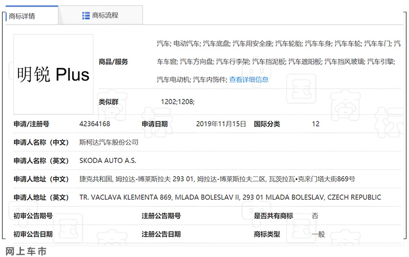
Task: Click the 否 value for shared trademark
Action: pos(315,216)
